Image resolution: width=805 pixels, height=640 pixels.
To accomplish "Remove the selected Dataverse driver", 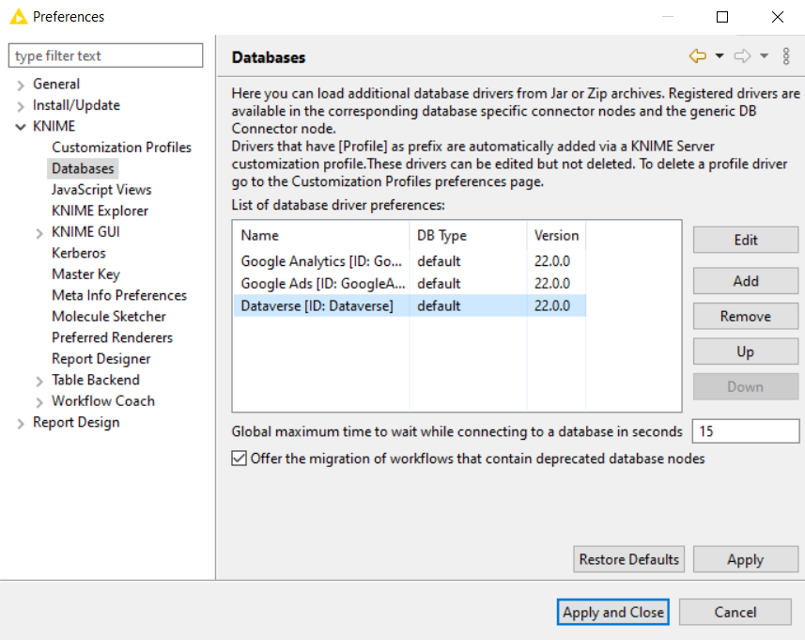I will (x=745, y=316).
